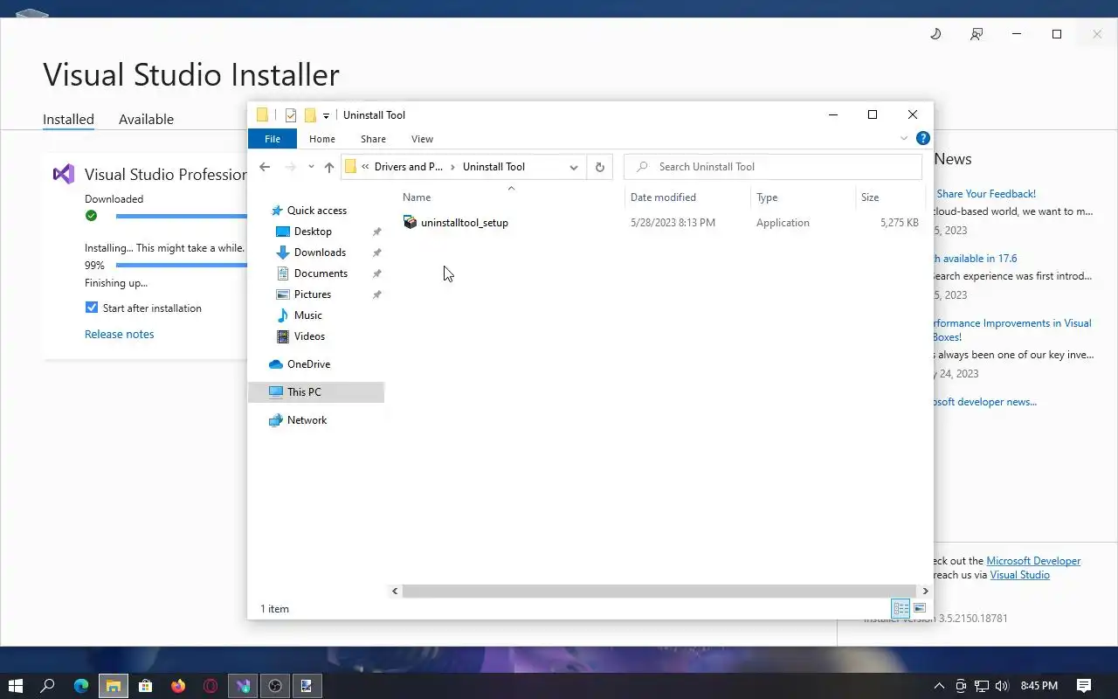Click the Properties icon in quick access toolbar
The width and height of the screenshot is (1118, 699).
291,115
